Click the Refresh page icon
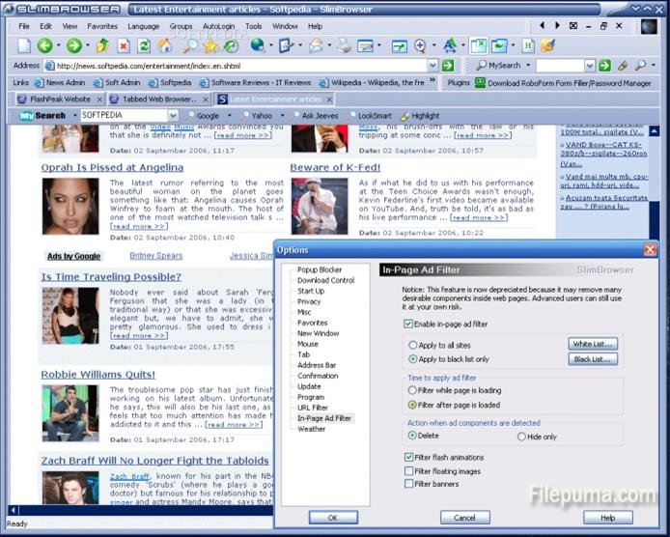Viewport: 670px width, 537px height. pyautogui.click(x=144, y=45)
